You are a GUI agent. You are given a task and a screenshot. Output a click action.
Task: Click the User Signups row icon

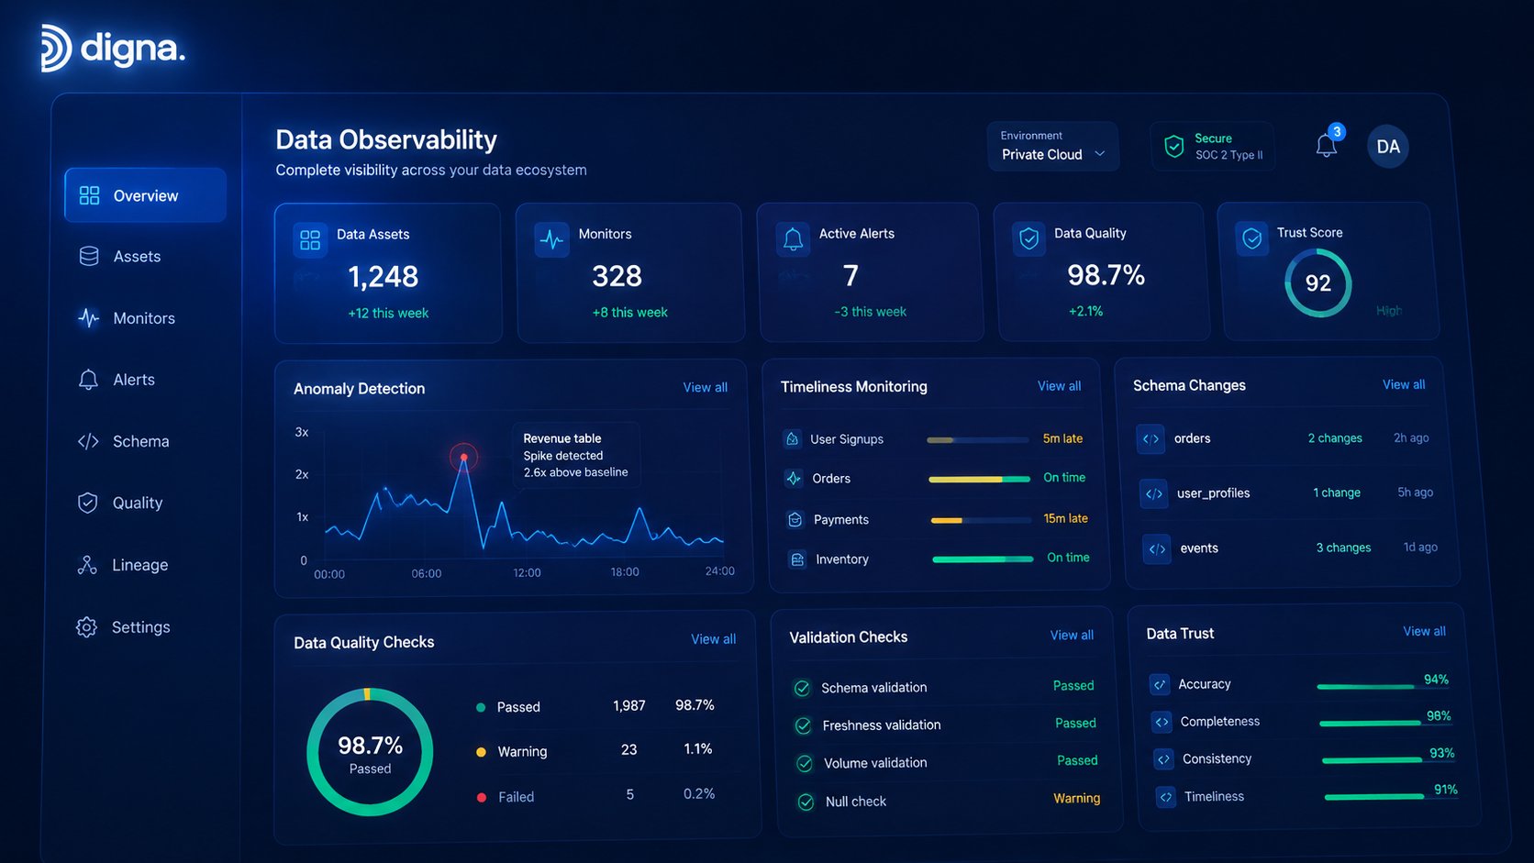[792, 439]
